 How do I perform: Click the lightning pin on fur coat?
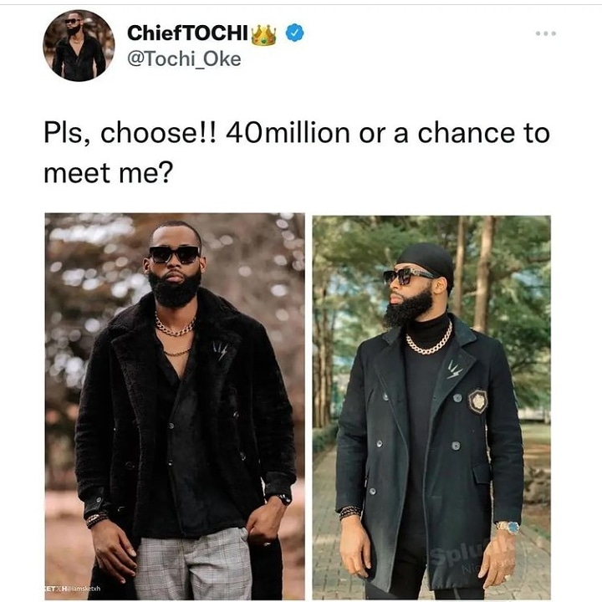click(221, 351)
